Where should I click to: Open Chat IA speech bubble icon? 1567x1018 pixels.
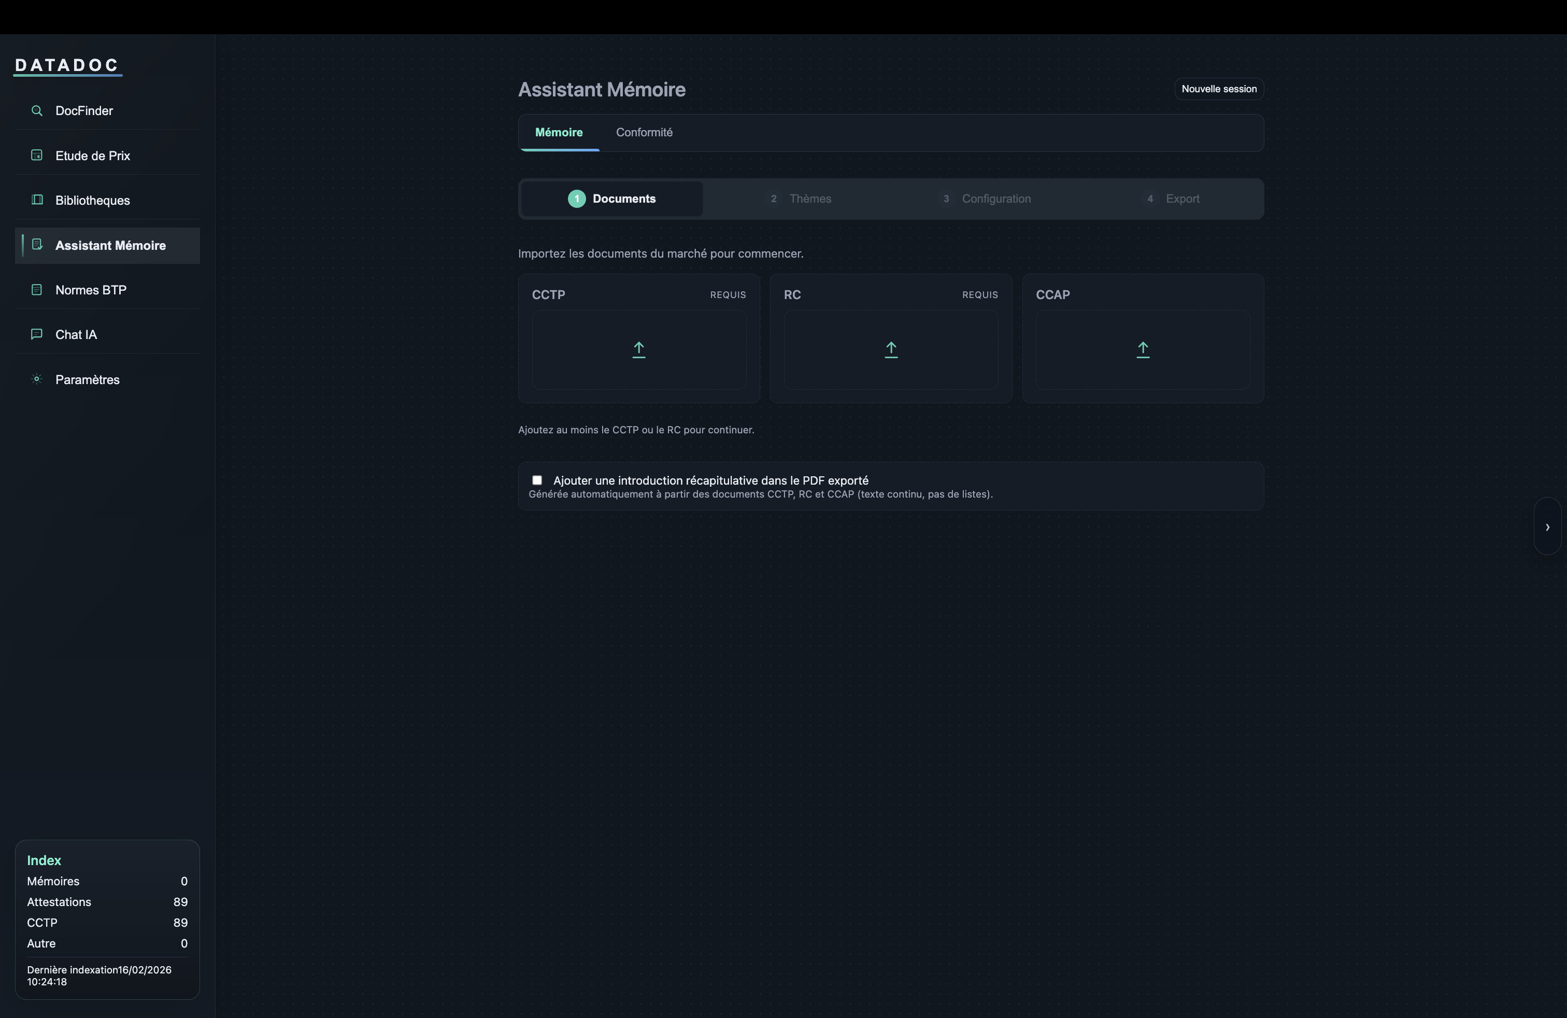tap(37, 334)
